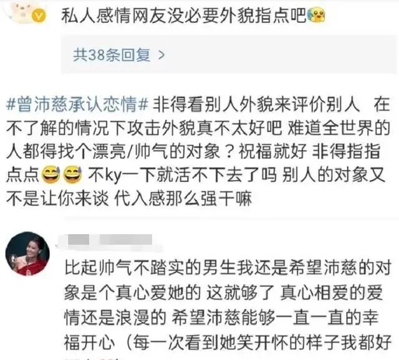
Task: Tap the gray reply box background
Action: click(x=228, y=54)
